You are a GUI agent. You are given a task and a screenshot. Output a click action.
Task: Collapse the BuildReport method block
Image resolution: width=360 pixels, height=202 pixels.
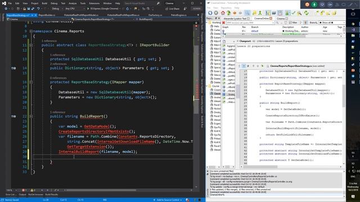(31, 116)
